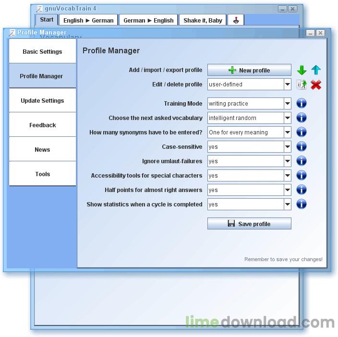Expand the Edit / delete profile dropdown
338x337 pixels.
287,84
